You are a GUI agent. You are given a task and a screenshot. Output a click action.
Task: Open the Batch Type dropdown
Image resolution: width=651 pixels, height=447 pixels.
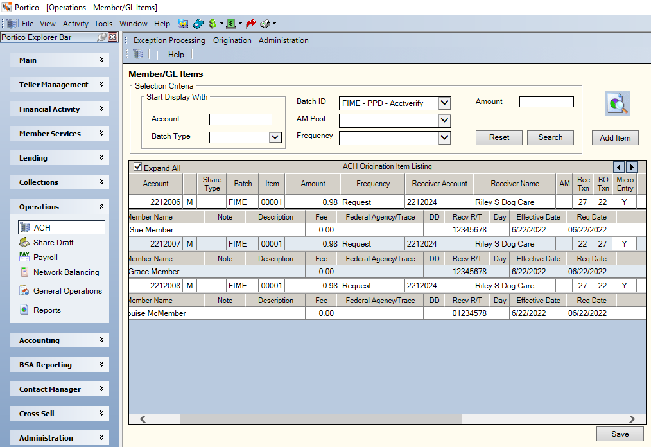tap(275, 137)
